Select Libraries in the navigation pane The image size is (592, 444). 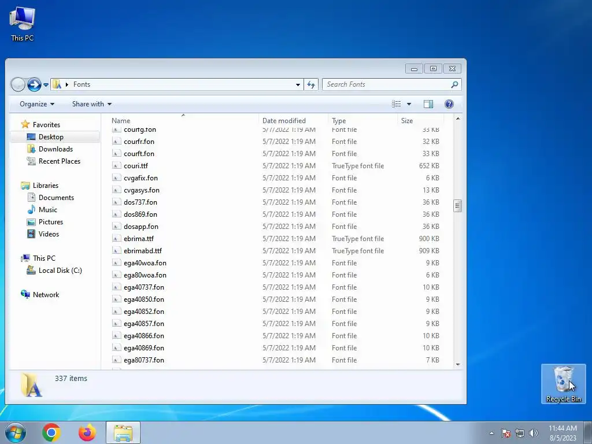(40, 186)
